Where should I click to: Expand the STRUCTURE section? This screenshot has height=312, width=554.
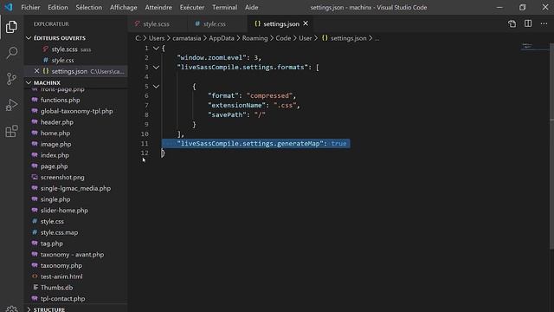point(48,309)
